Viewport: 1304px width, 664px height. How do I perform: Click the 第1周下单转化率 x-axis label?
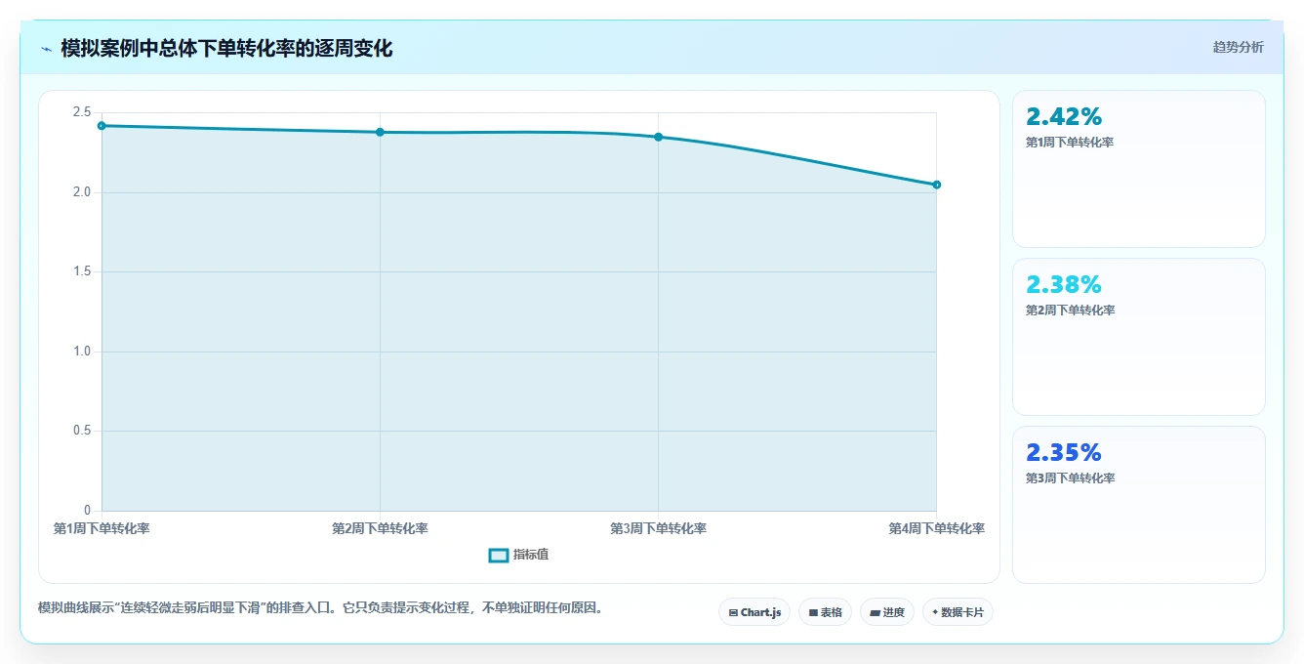pos(102,528)
